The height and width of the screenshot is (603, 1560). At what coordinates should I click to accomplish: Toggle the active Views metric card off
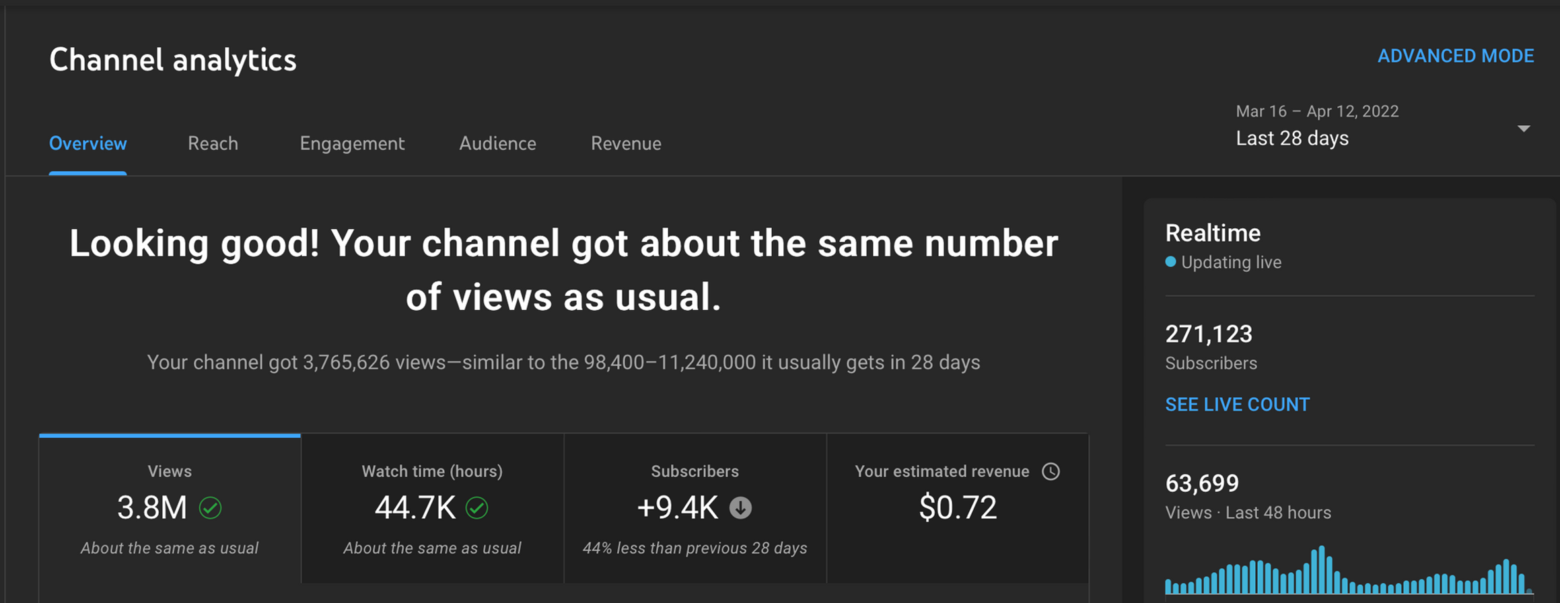point(169,508)
